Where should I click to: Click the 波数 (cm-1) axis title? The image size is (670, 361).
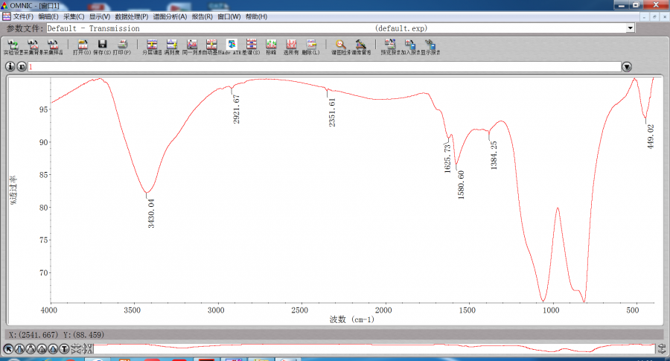click(x=351, y=319)
